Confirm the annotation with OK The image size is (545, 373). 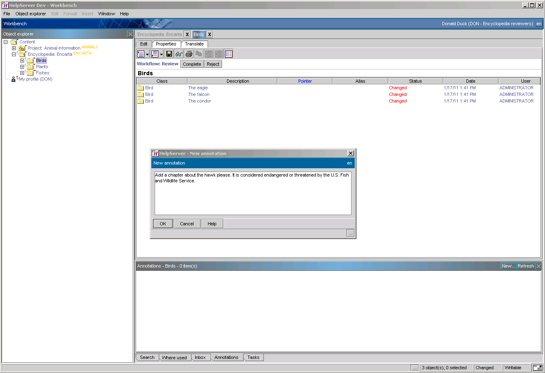pos(163,224)
